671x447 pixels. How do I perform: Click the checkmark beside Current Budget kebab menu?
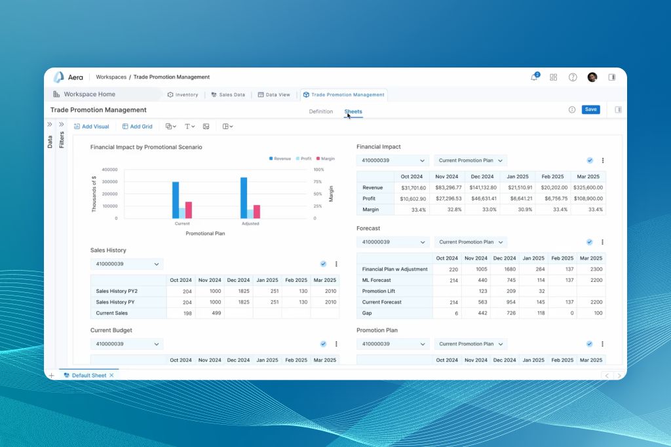point(323,343)
